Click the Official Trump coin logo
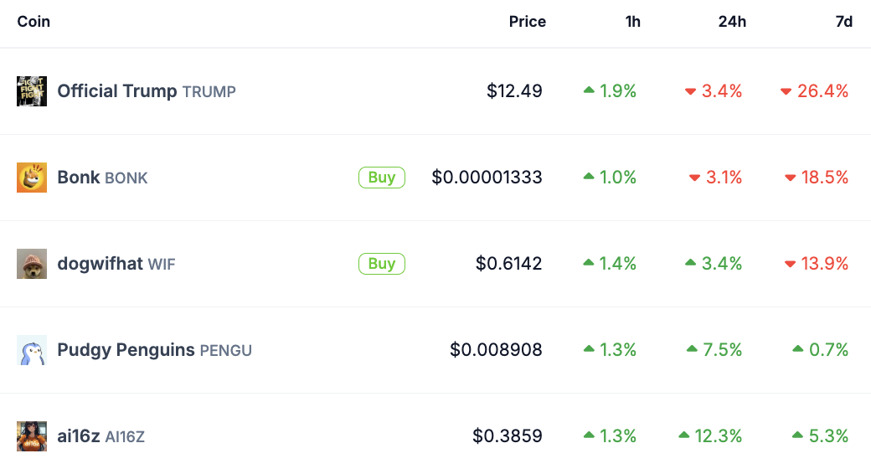 (32, 91)
